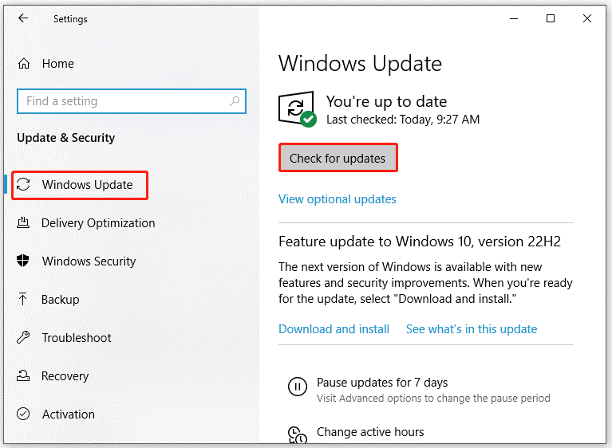Open See what's in this update
Screen dimensions: 612x448
(x=472, y=329)
